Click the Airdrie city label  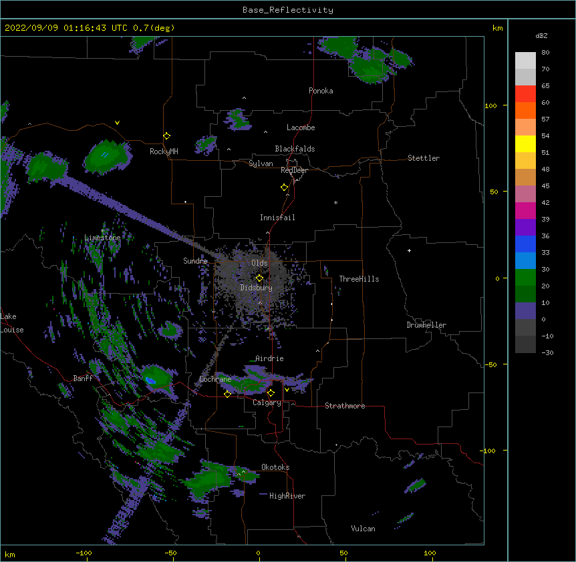tap(269, 358)
